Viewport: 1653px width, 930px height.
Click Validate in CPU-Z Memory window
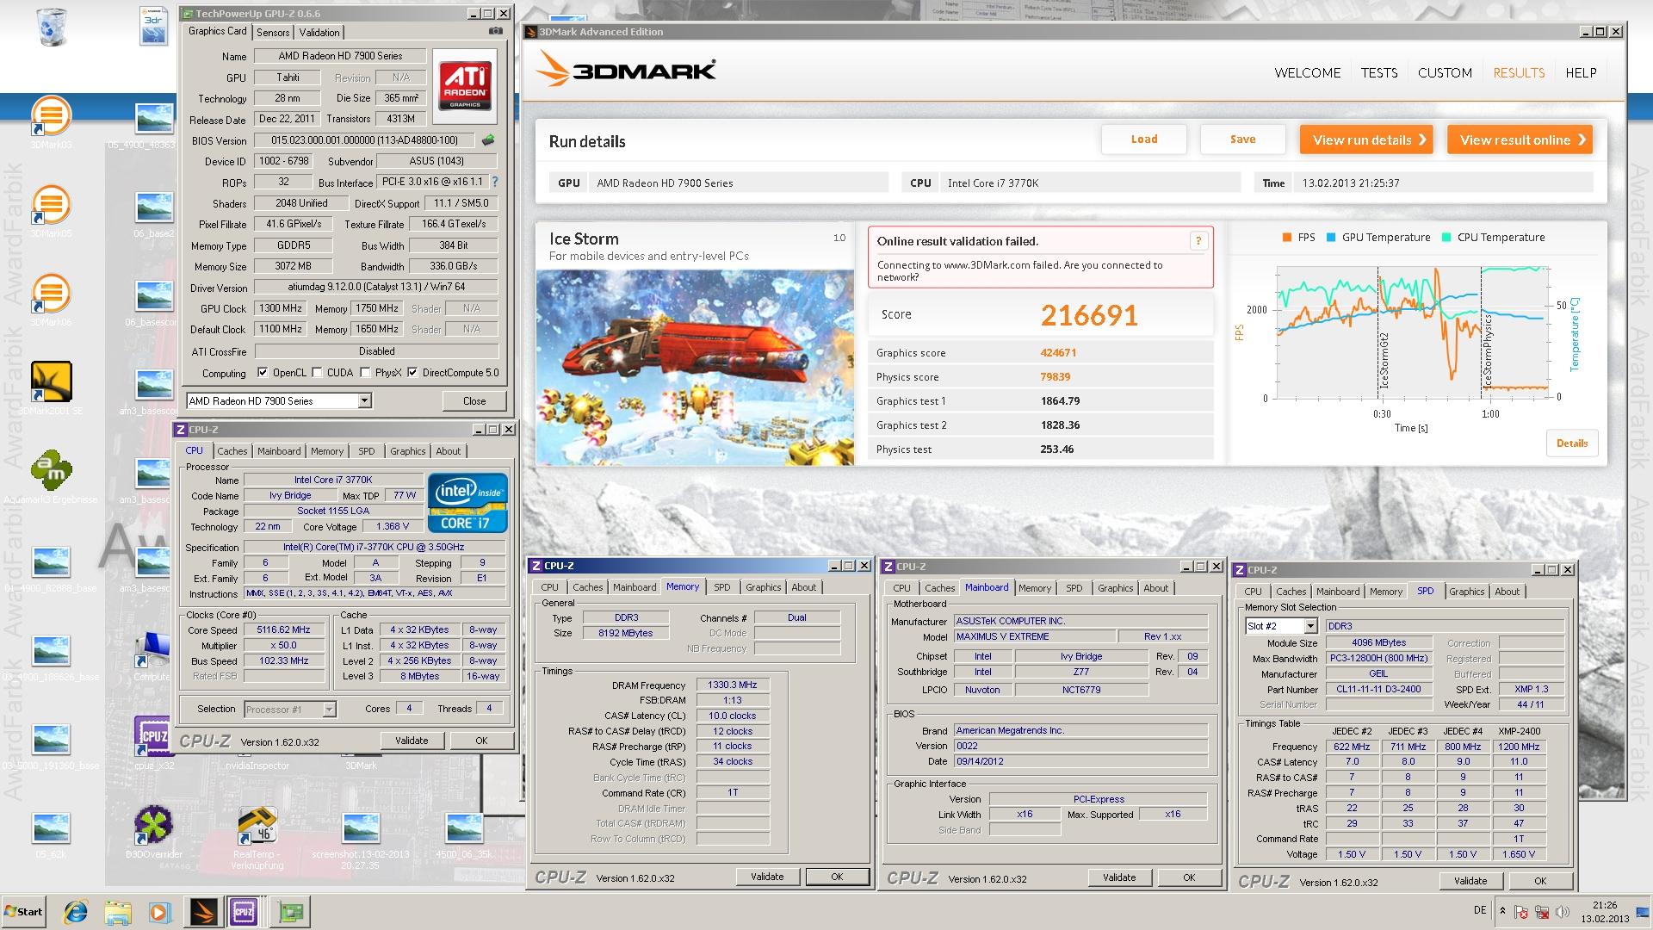coord(767,877)
